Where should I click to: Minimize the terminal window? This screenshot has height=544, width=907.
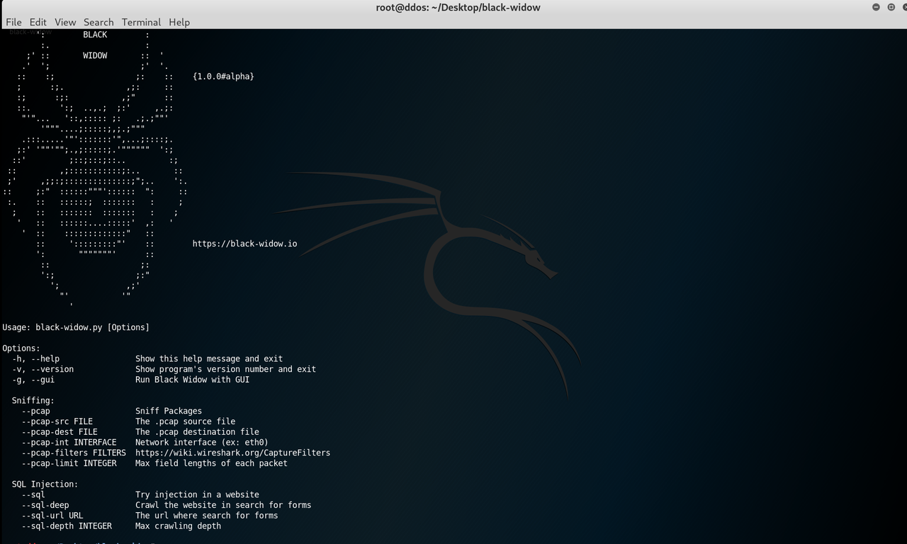click(x=876, y=7)
